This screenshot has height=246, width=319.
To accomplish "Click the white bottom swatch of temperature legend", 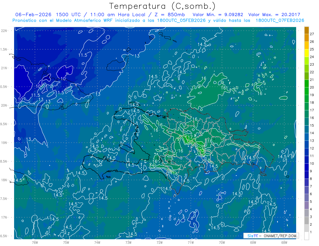I will point(307,236).
